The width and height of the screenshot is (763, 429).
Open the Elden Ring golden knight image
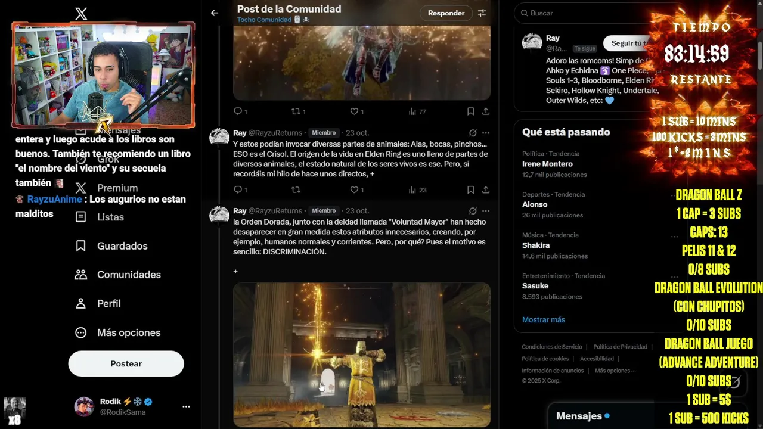click(362, 355)
